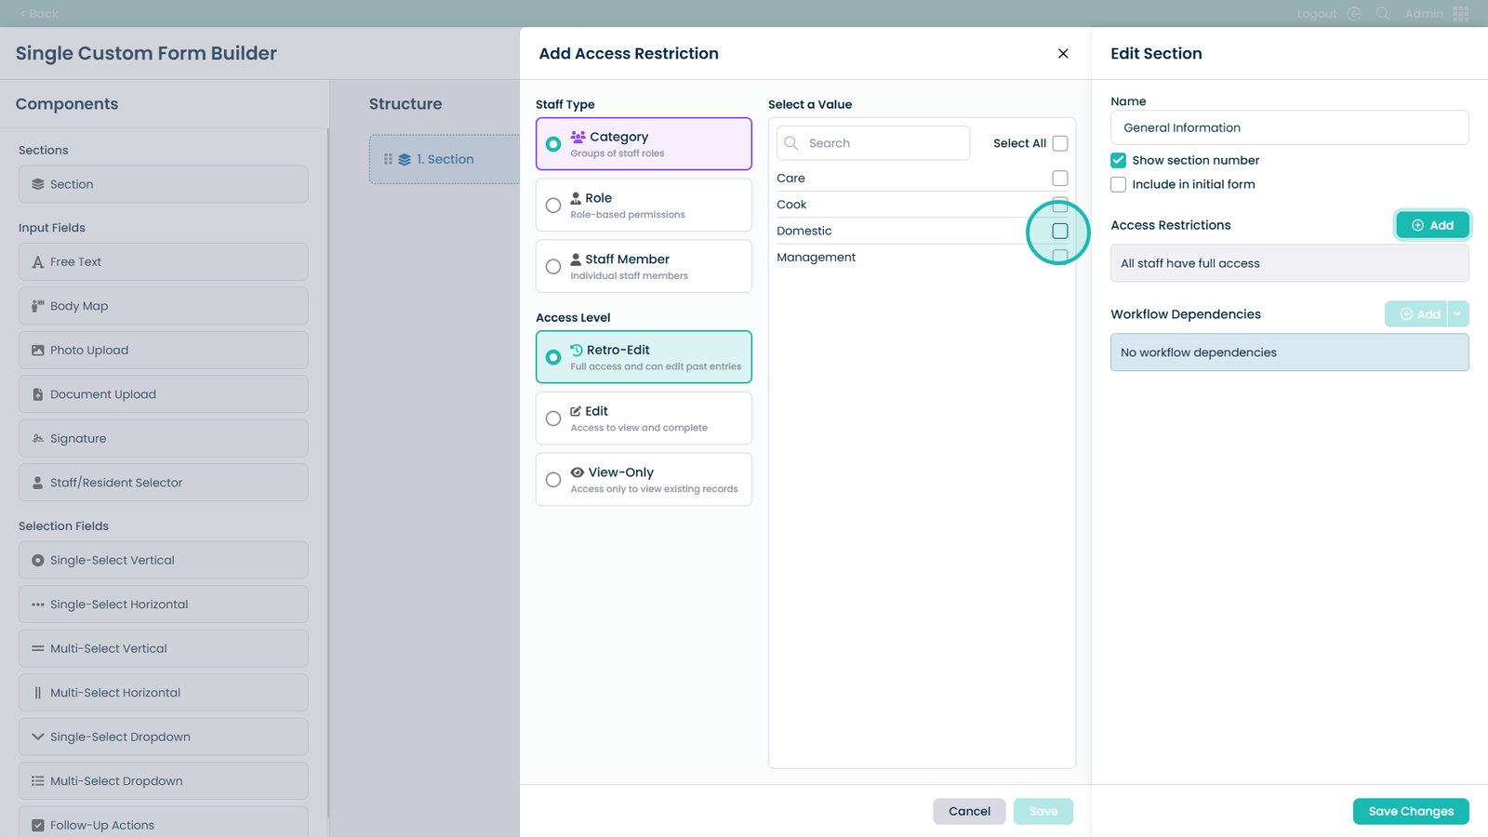Click the search magnifier icon in top bar
1488x837 pixels.
pyautogui.click(x=1383, y=14)
